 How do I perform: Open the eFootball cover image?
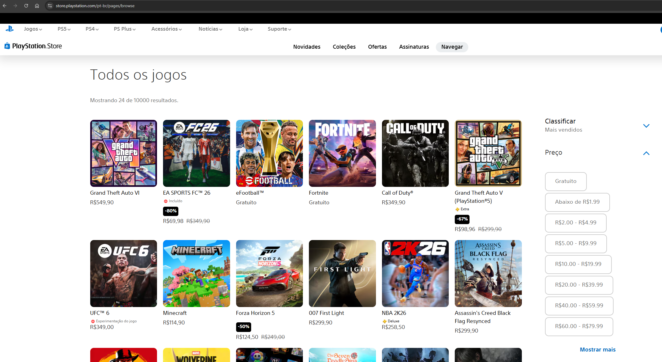(269, 153)
